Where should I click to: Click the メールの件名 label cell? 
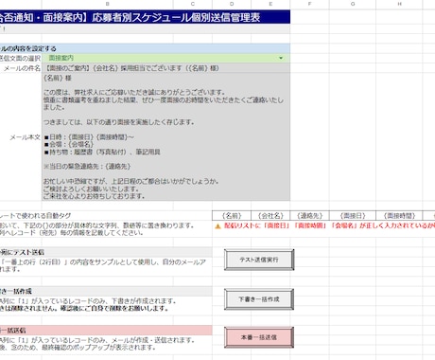click(21, 68)
